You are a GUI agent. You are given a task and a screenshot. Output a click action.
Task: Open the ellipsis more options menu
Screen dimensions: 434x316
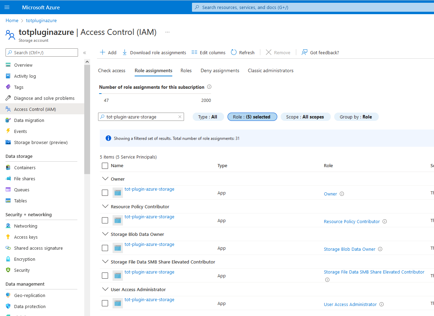tap(167, 32)
